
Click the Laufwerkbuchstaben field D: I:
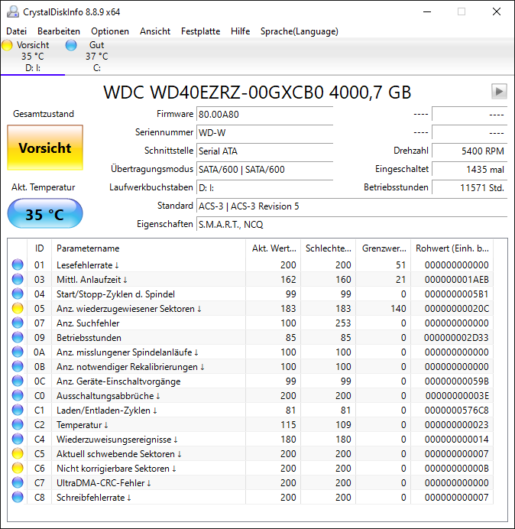pyautogui.click(x=264, y=187)
